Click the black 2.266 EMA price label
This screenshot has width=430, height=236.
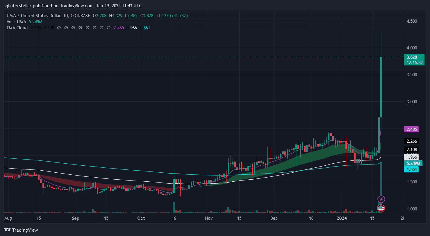(411, 141)
